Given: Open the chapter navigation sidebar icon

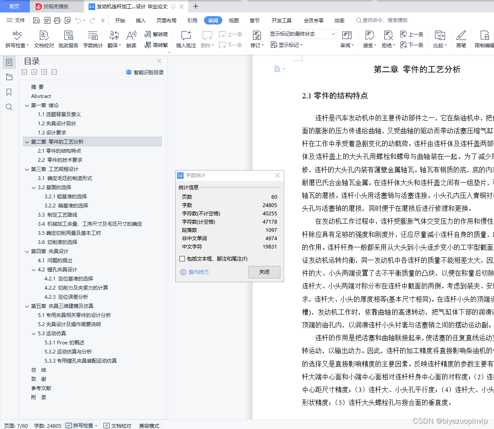Looking at the screenshot, I should coord(9,77).
